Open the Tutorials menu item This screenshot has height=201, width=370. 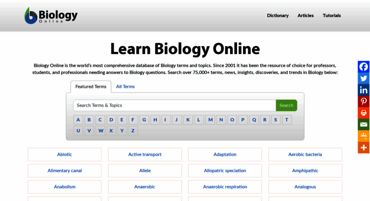(332, 16)
